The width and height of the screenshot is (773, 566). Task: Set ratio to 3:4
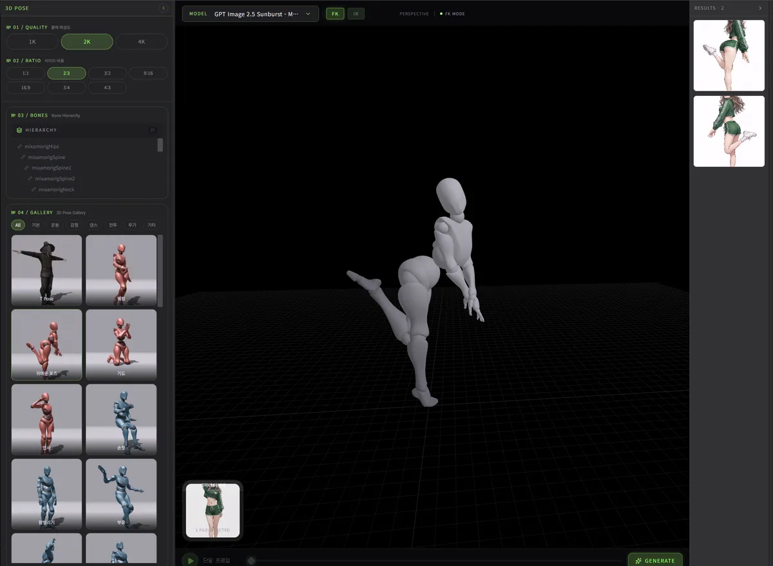click(66, 88)
